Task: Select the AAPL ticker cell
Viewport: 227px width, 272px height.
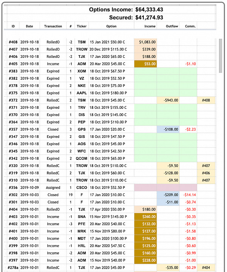Action: [82, 93]
